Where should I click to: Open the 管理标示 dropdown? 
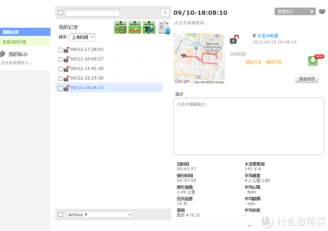295,11
